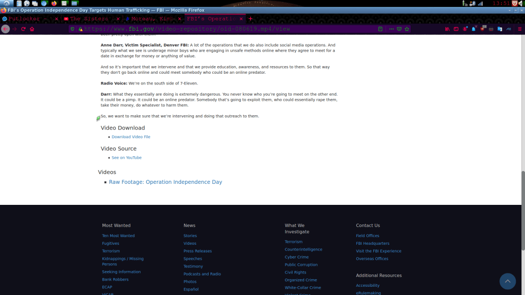Toggle reader view icon in address bar

380,29
